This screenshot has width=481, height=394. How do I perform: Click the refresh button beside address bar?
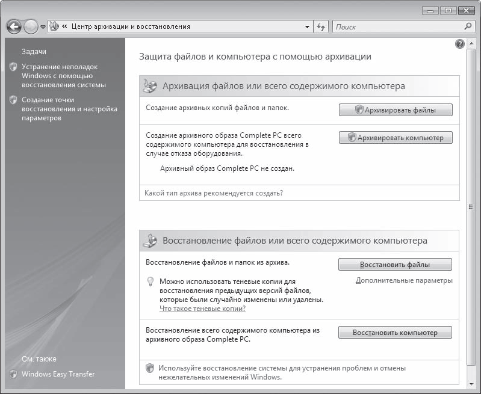click(321, 27)
